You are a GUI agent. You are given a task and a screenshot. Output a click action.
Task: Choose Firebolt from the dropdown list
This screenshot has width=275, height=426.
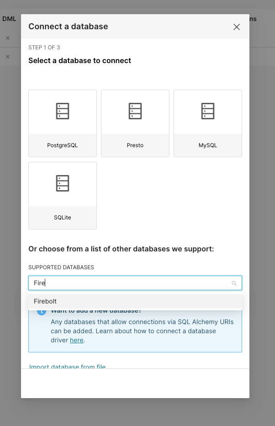(x=135, y=301)
